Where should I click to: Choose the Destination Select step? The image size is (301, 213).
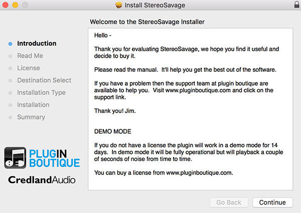coord(44,80)
